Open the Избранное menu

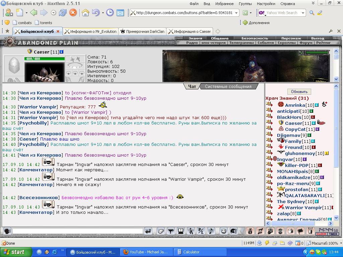(x=224, y=4)
